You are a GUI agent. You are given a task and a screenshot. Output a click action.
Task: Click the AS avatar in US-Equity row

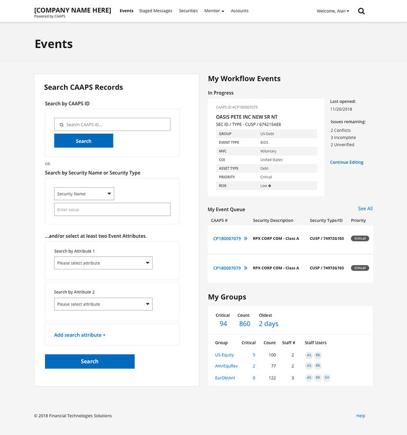point(309,355)
